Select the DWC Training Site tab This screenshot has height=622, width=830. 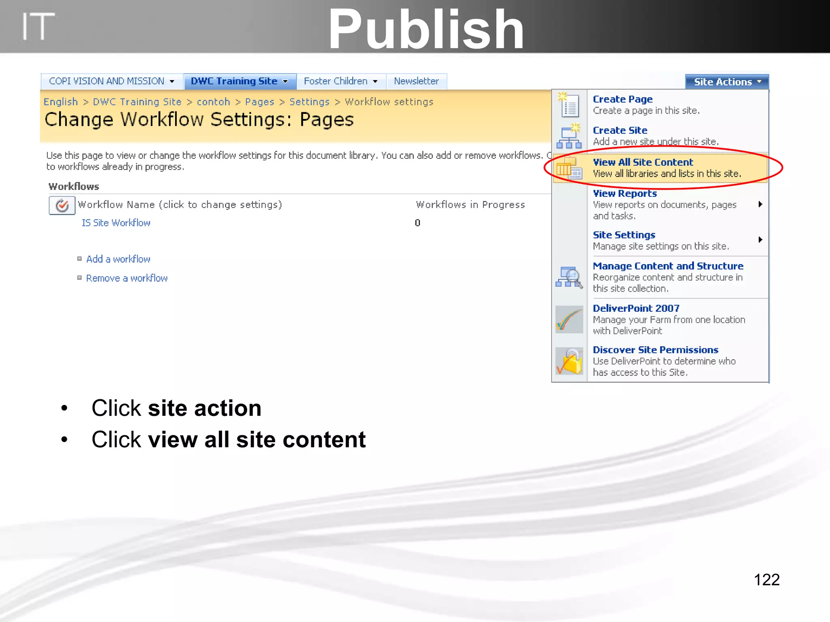pyautogui.click(x=240, y=81)
